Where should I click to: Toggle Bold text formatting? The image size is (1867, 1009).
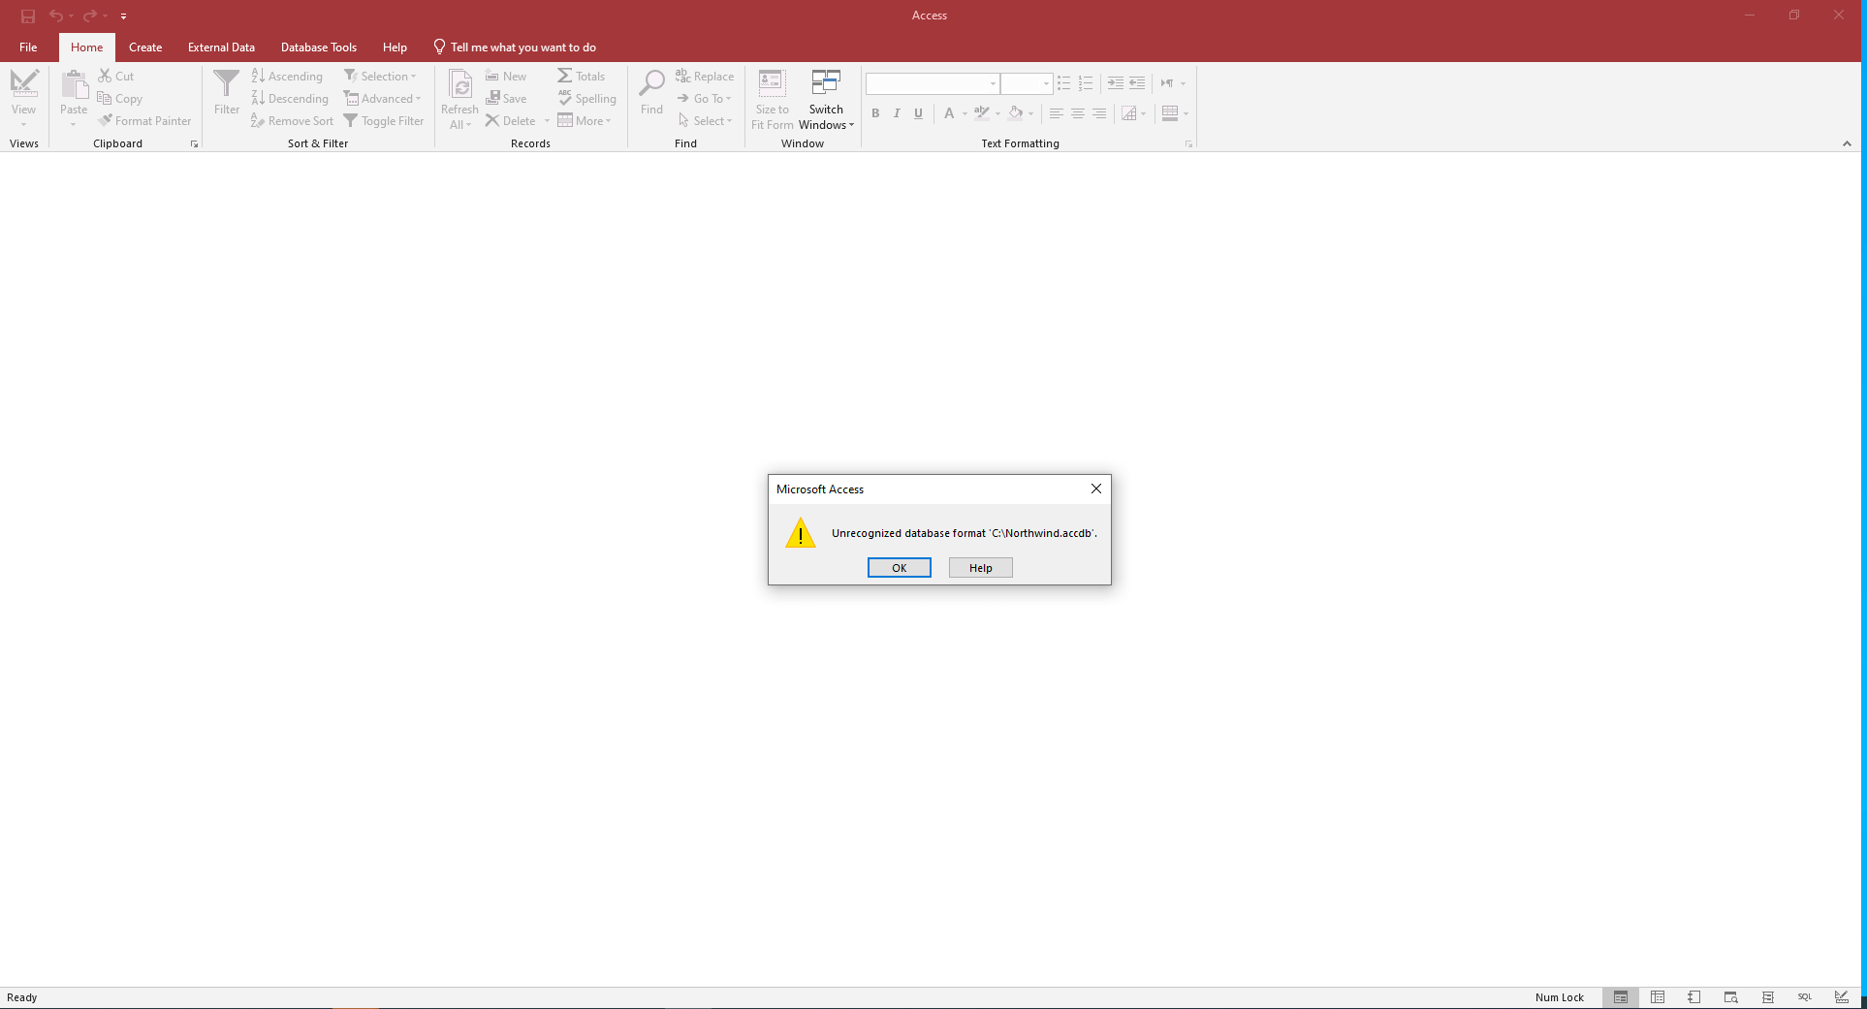coord(874,113)
